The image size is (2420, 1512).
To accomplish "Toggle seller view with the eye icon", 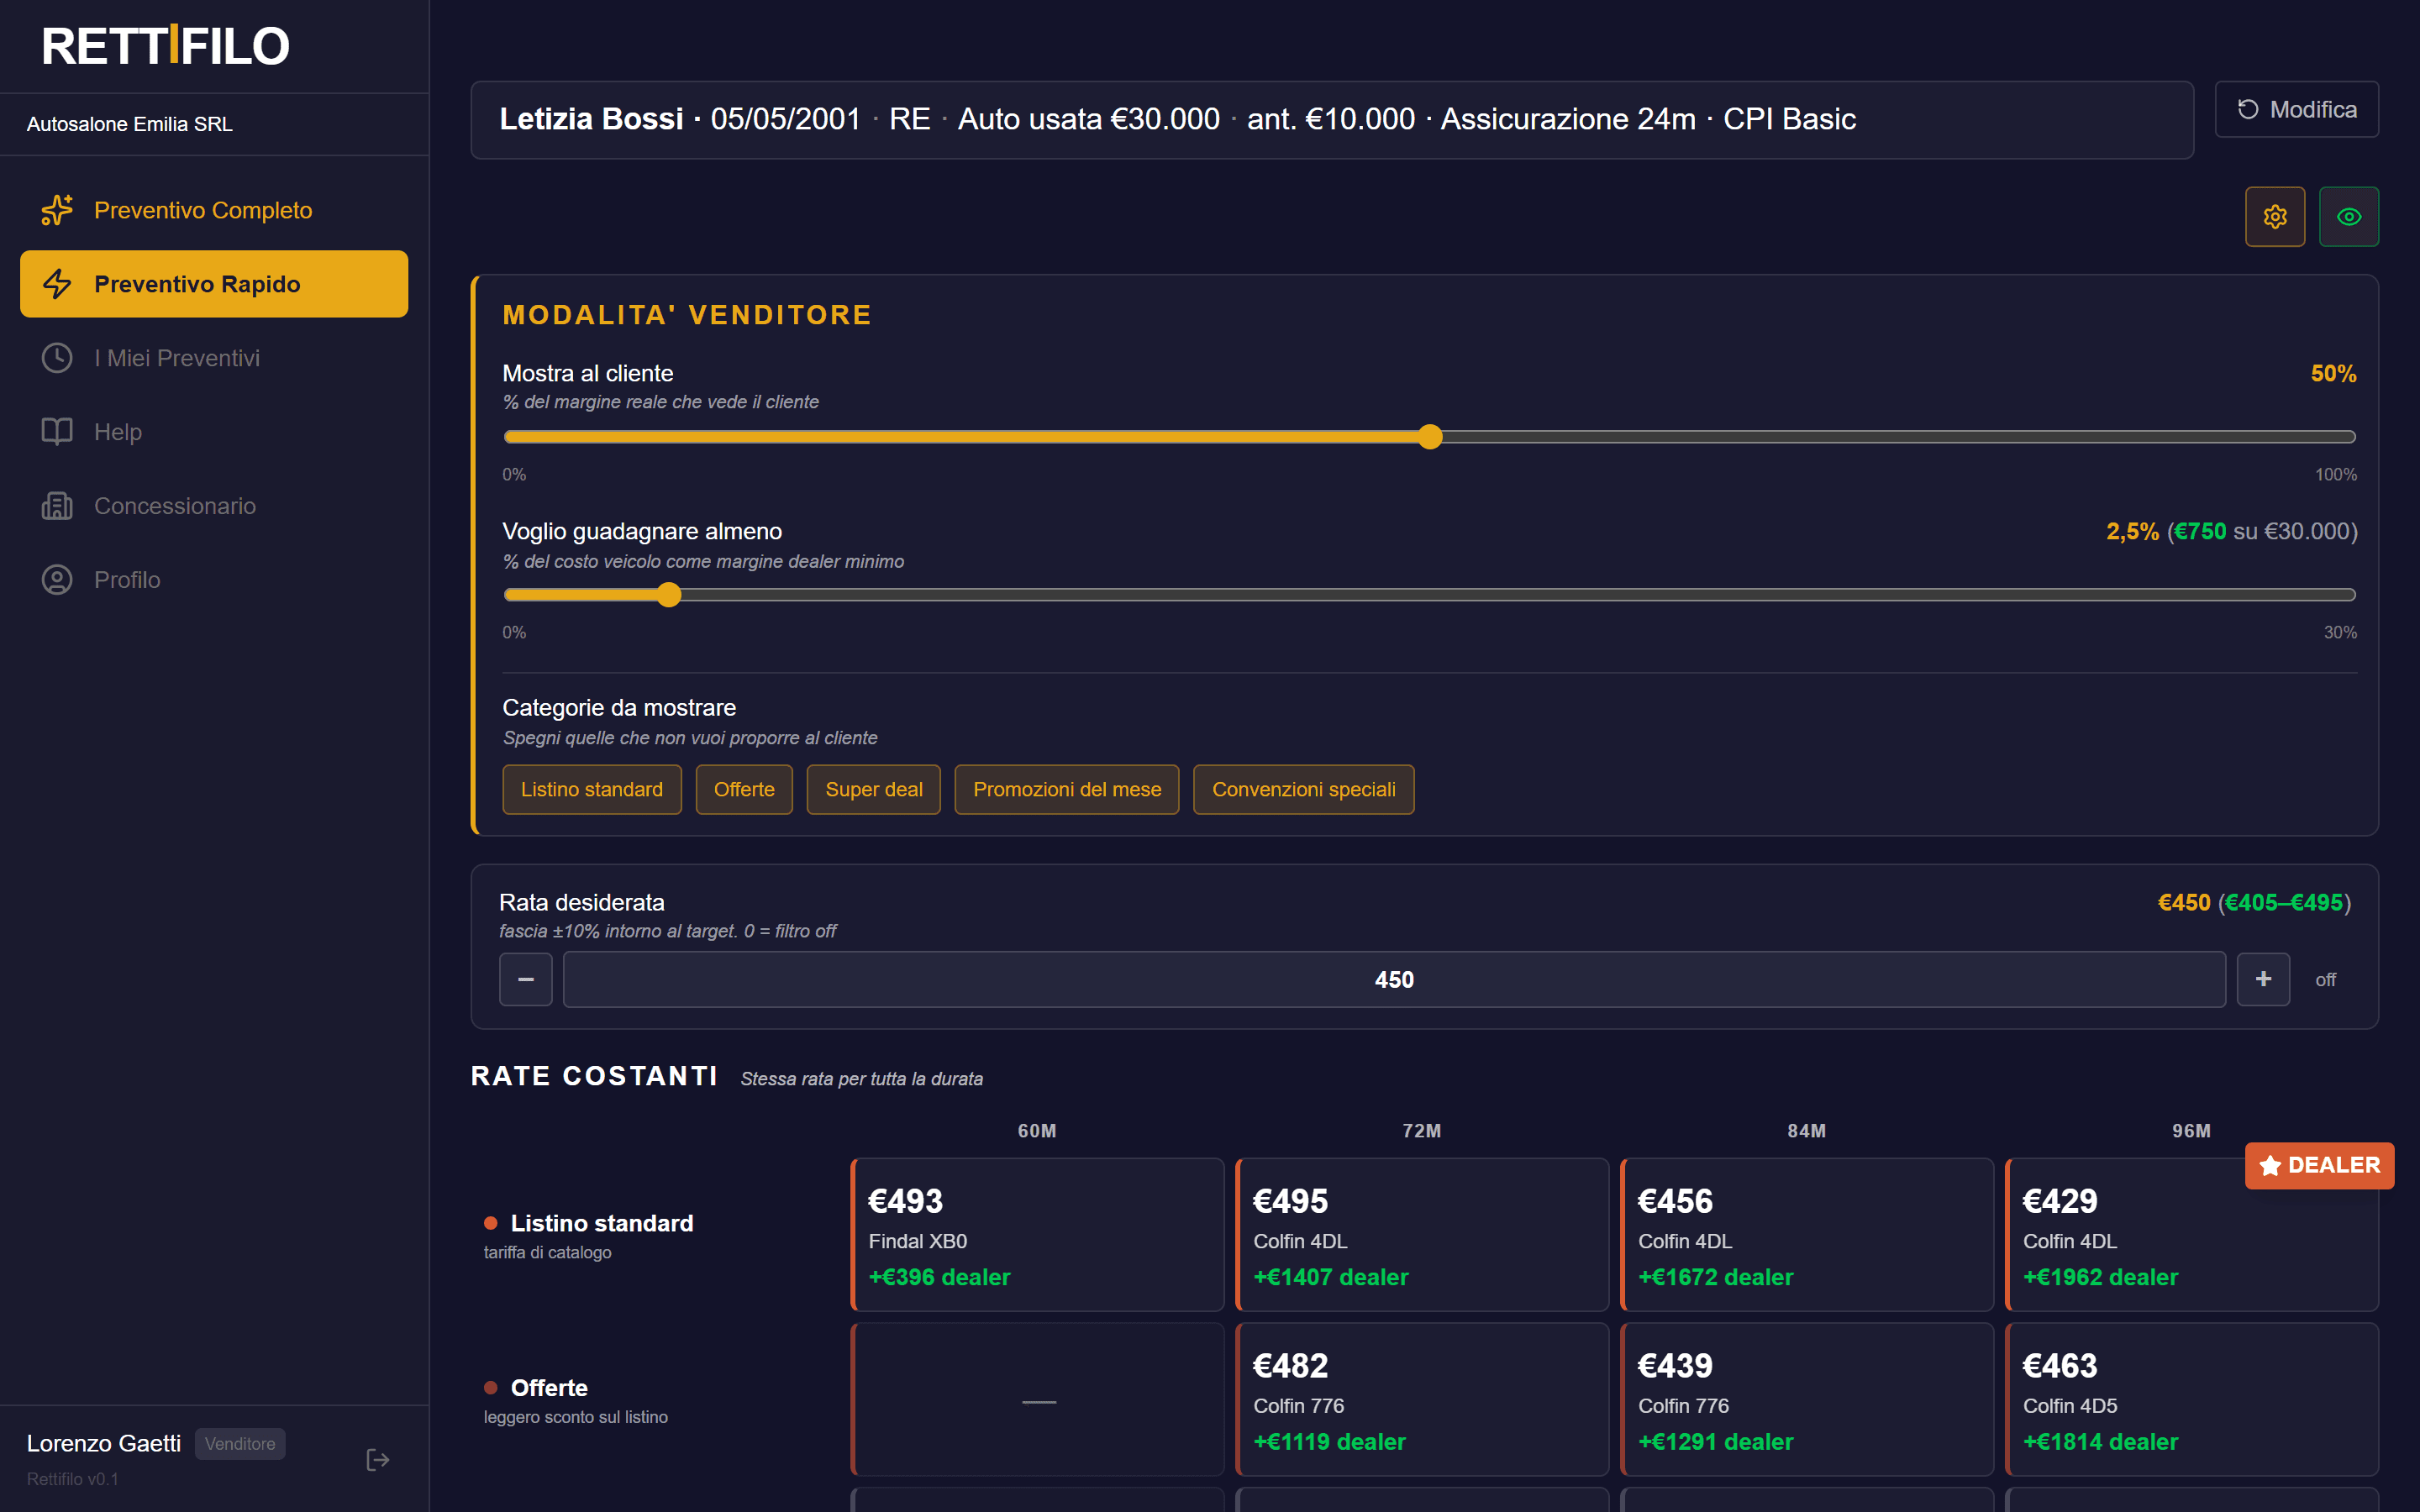I will click(x=2349, y=216).
